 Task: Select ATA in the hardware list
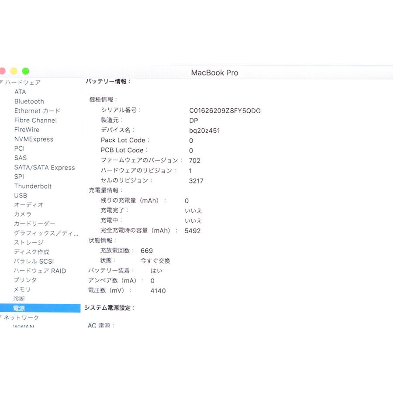[20, 92]
